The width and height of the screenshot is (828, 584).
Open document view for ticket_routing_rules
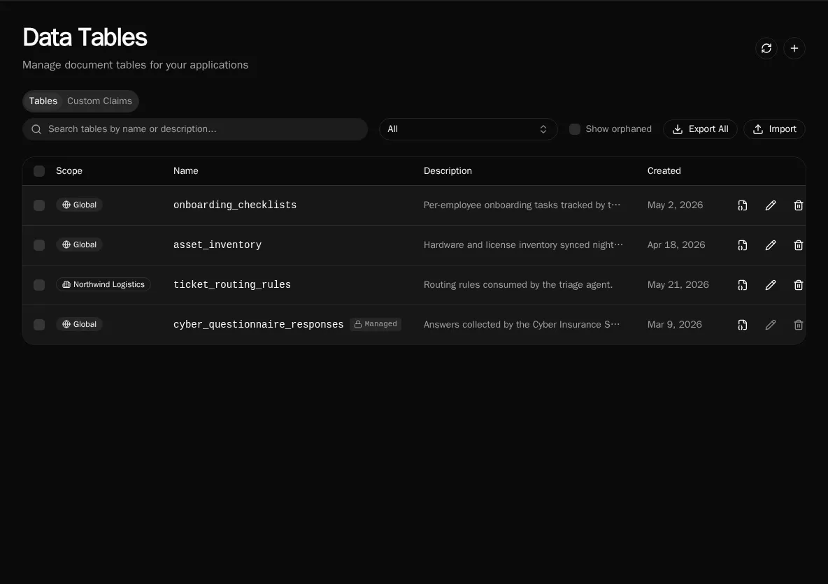click(743, 285)
